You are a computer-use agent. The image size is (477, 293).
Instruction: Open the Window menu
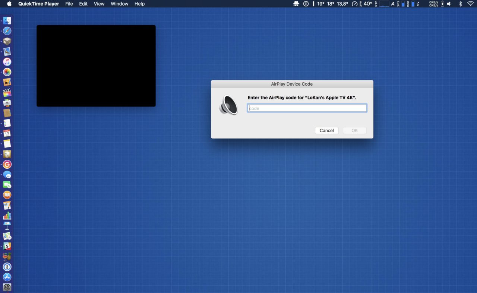[119, 4]
